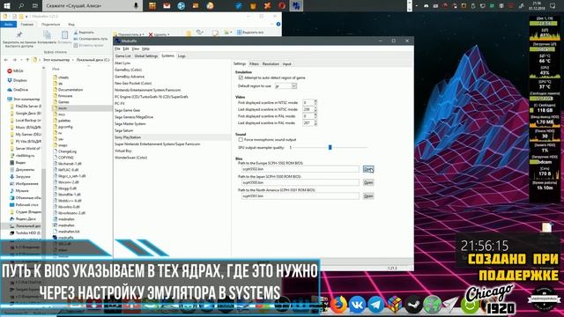Open the Edit menu in Mednaffe
This screenshot has width=564, height=317.
[x=126, y=48]
